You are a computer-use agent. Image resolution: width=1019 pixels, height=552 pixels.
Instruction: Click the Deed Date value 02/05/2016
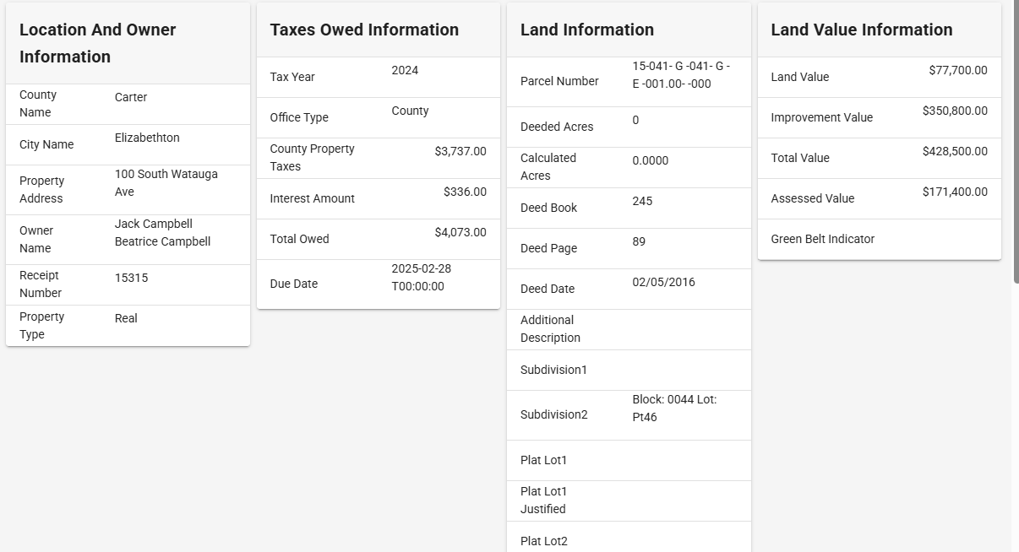point(663,282)
